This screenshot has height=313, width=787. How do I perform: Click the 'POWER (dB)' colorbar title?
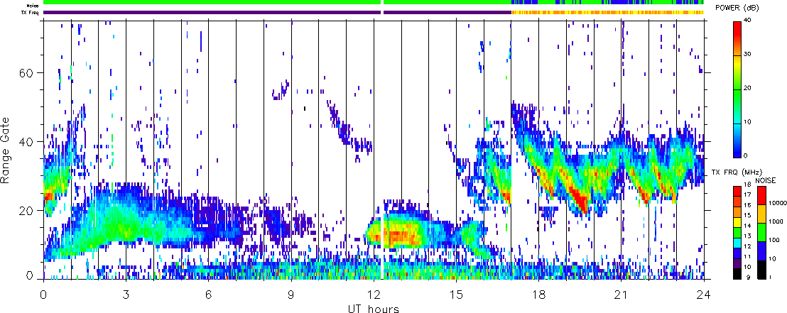click(x=737, y=8)
